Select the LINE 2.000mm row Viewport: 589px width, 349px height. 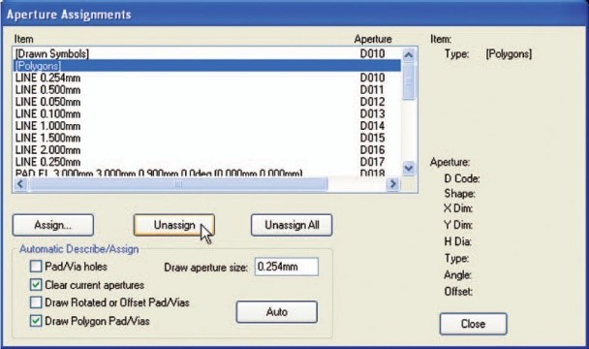click(207, 150)
